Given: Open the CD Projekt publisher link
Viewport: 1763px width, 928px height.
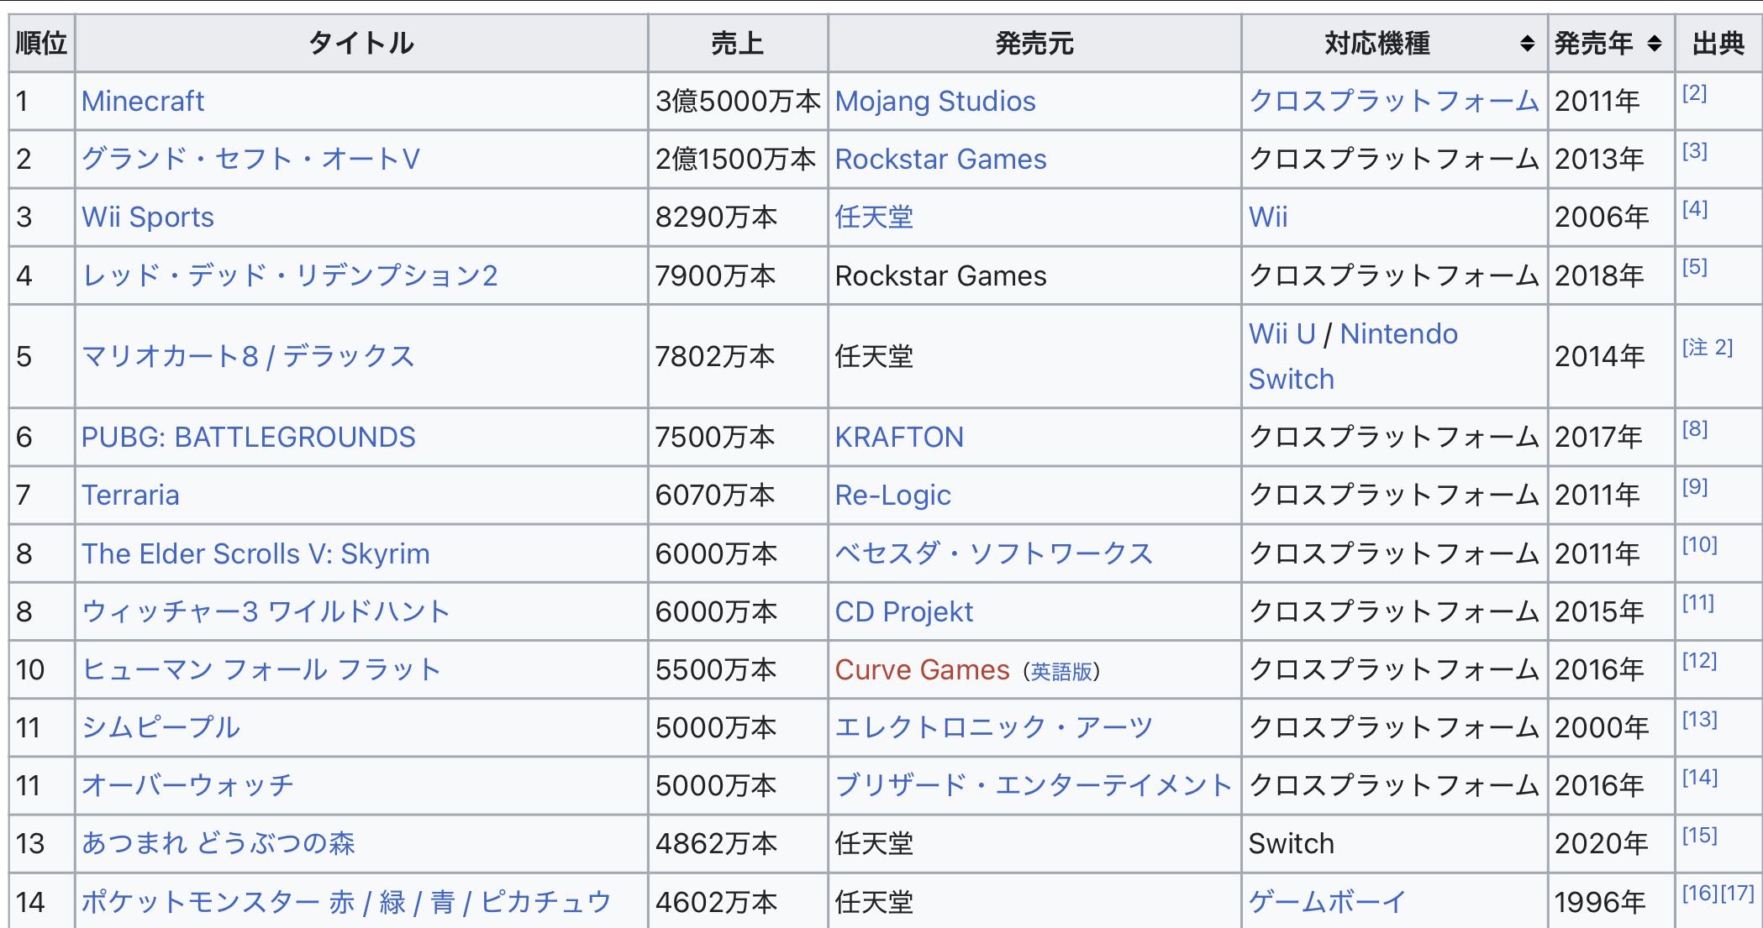Looking at the screenshot, I should coord(903,612).
